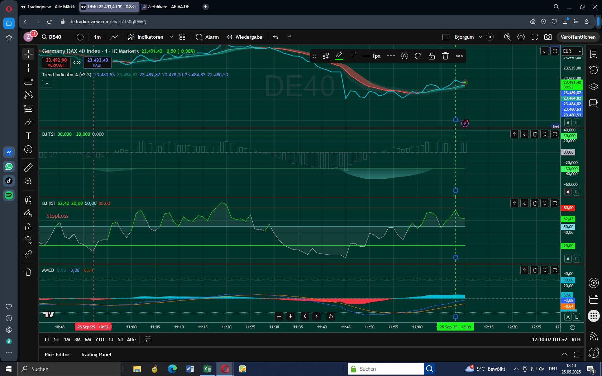The height and width of the screenshot is (376, 602).
Task: Toggle hide all drawings with eye icon
Action: pyautogui.click(x=28, y=240)
